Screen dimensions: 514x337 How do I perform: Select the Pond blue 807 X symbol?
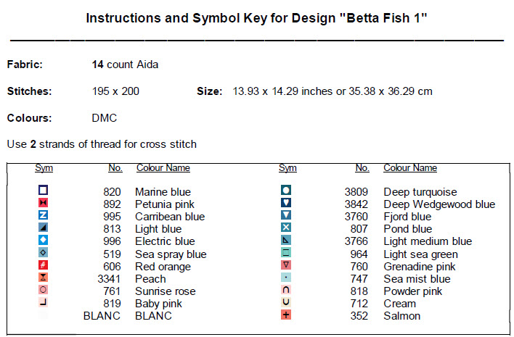tap(286, 228)
